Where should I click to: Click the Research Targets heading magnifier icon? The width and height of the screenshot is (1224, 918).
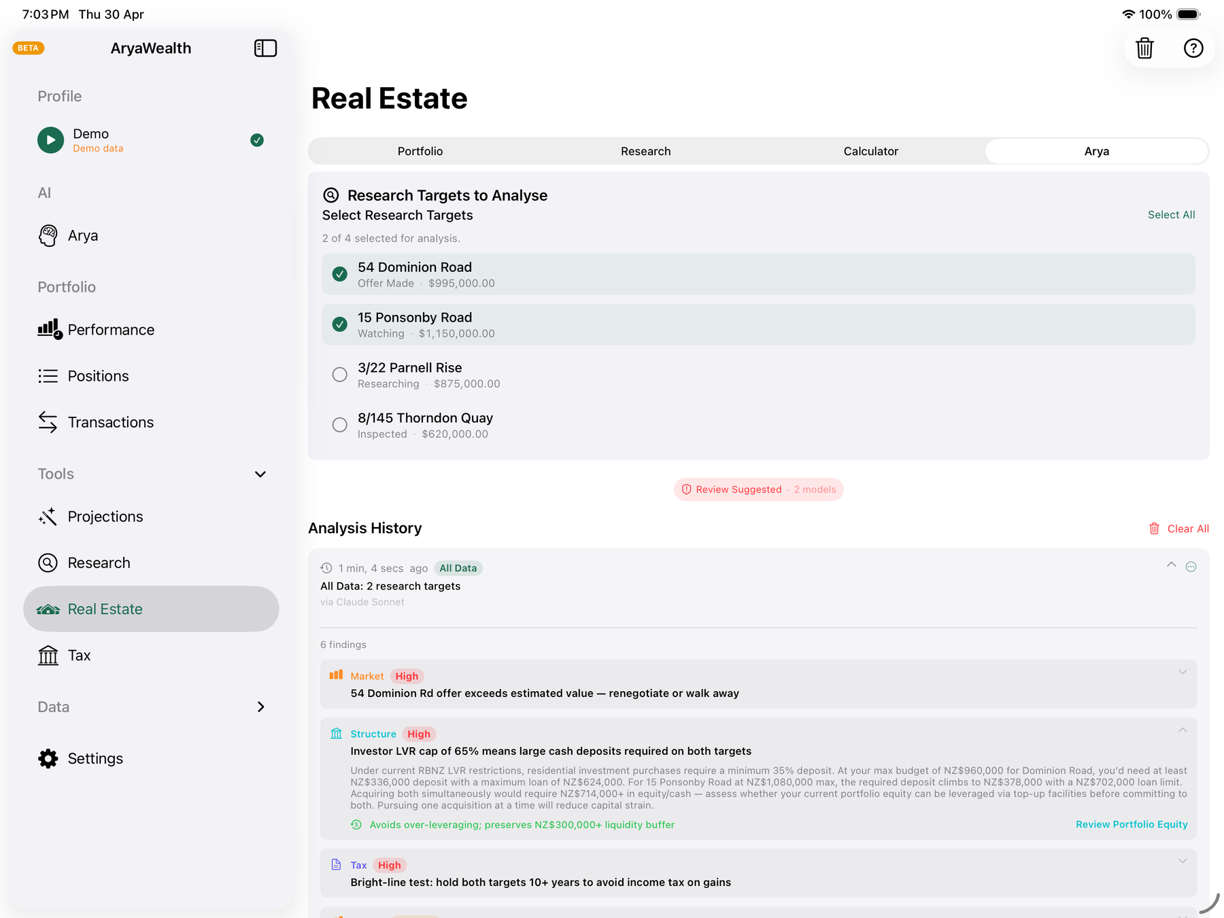point(330,195)
